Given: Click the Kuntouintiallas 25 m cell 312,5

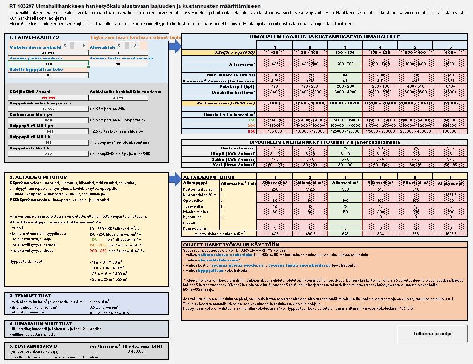Looking at the screenshot, I should pyautogui.click(x=310, y=189).
